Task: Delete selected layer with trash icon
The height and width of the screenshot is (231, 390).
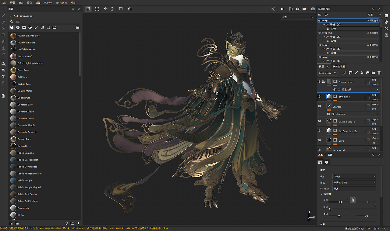Action: (379, 73)
